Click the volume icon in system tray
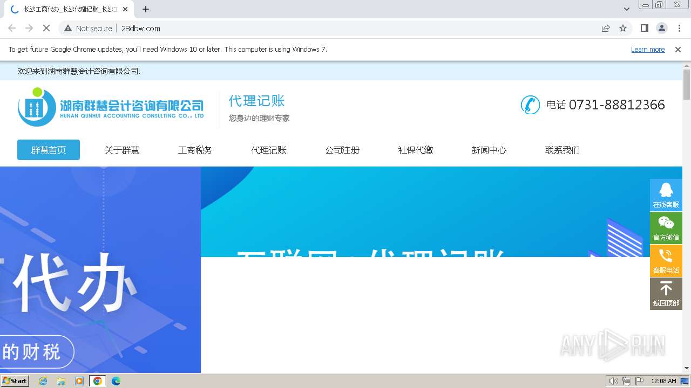The image size is (691, 388). coord(614,381)
